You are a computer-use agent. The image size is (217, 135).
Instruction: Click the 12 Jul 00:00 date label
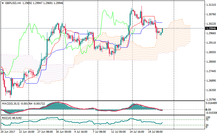pyautogui.click(x=118, y=132)
